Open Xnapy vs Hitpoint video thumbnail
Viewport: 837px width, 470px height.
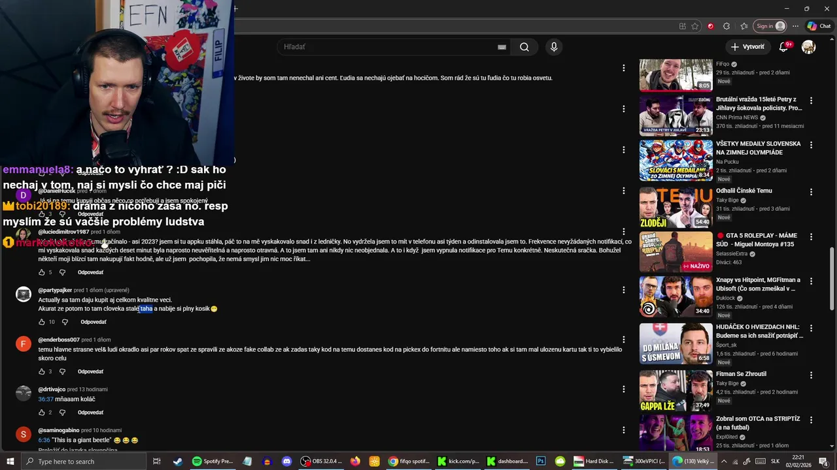(x=675, y=296)
